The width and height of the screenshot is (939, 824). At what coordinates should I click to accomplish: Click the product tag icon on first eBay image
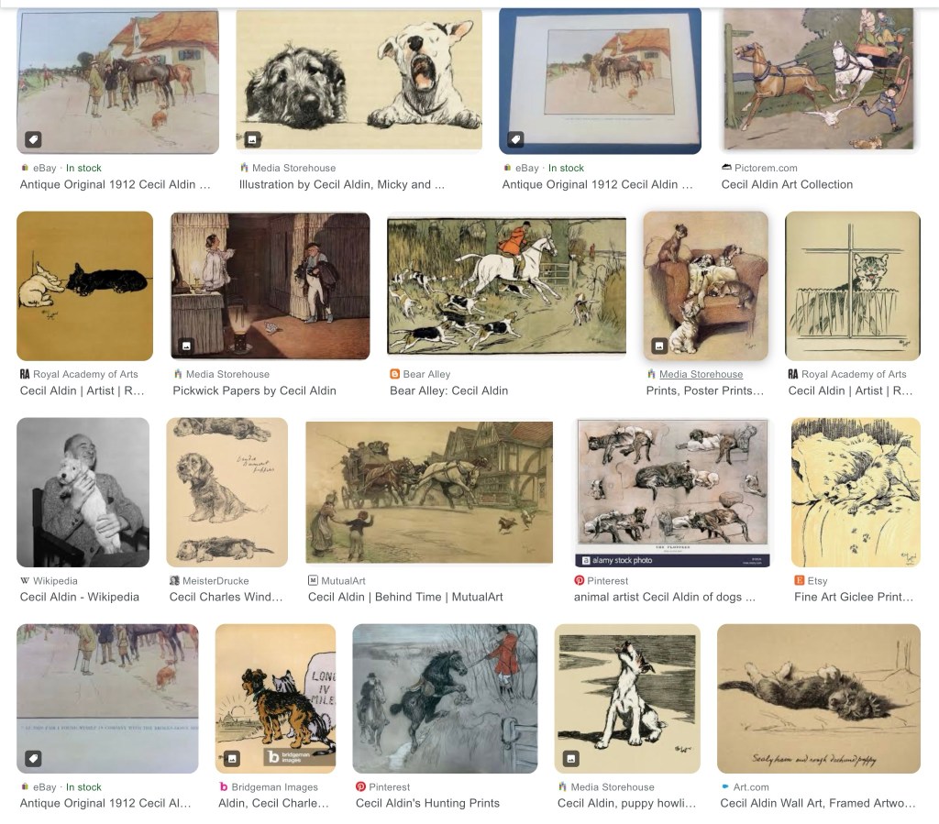pos(33,139)
